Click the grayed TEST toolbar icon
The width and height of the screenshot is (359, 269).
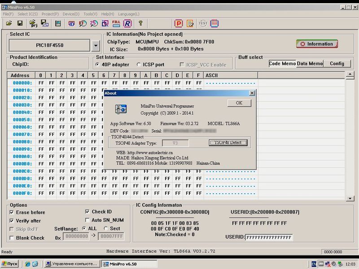pyautogui.click(x=203, y=23)
